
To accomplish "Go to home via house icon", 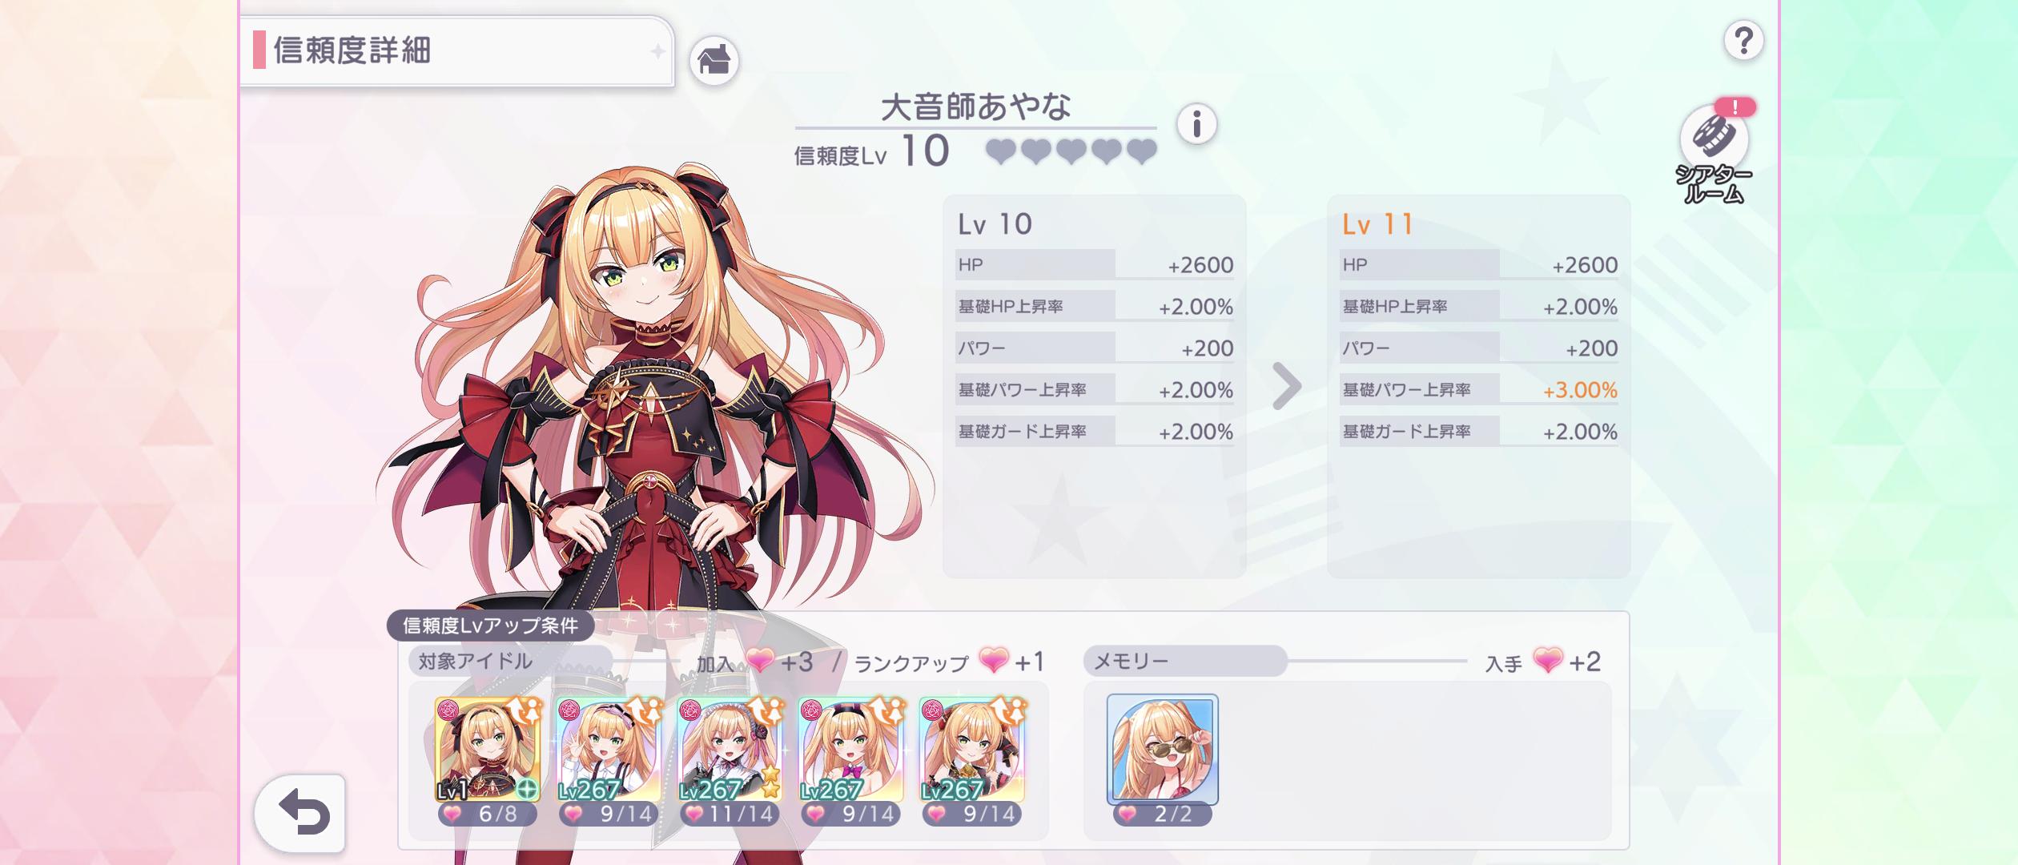I will tap(714, 61).
